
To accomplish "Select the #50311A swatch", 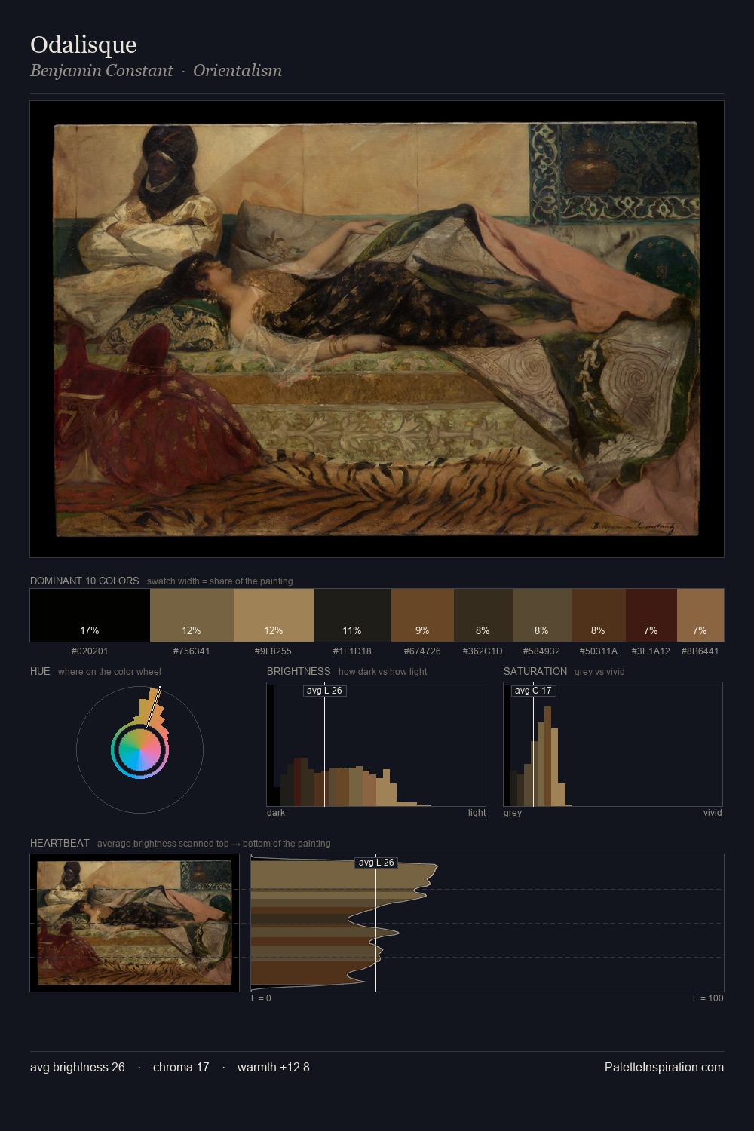I will tap(599, 615).
